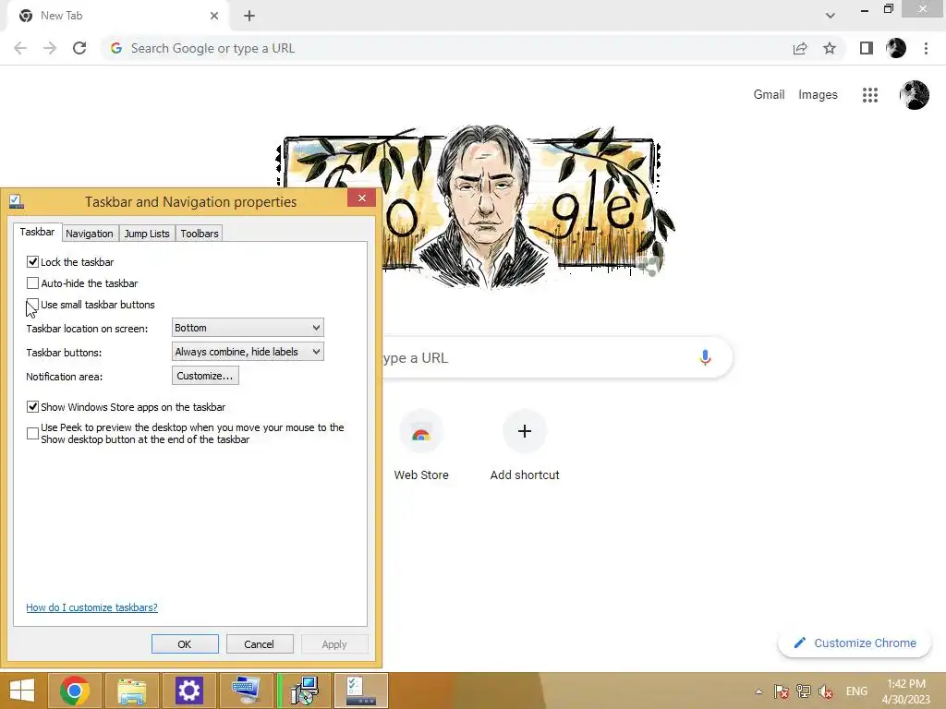Viewport: 946px width, 709px height.
Task: Select the Taskbar tab
Action: (x=37, y=232)
